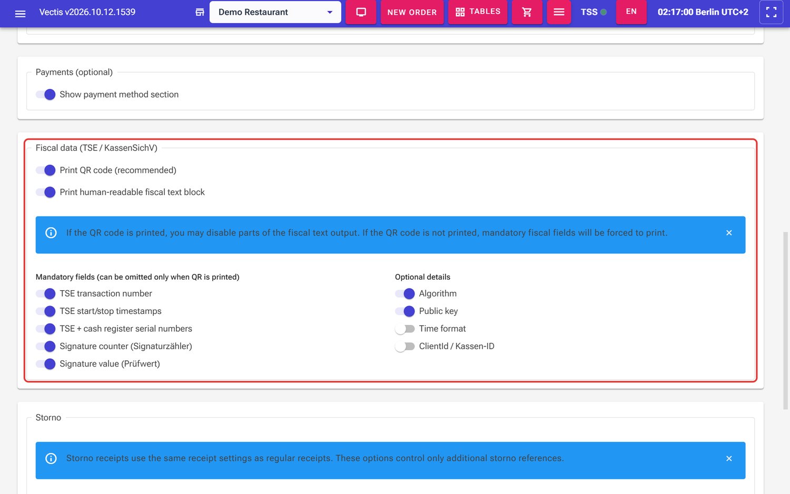Open the shopping cart
Image resolution: width=790 pixels, height=494 pixels.
527,12
